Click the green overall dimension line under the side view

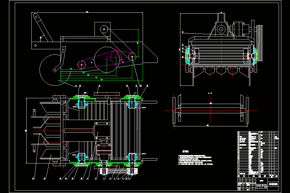[x=101, y=81]
